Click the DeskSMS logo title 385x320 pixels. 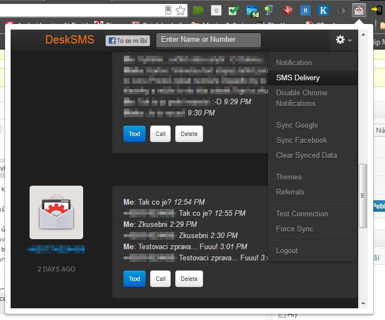point(70,40)
